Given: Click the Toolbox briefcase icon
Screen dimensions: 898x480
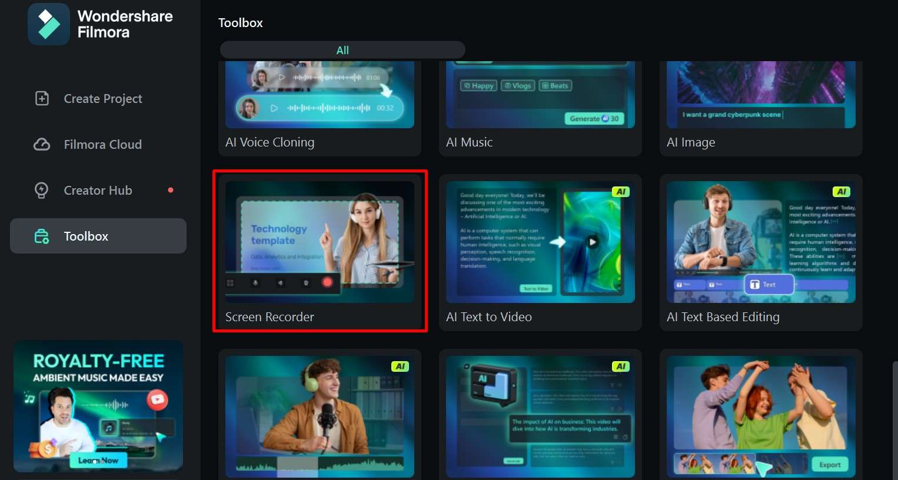Looking at the screenshot, I should tap(42, 236).
